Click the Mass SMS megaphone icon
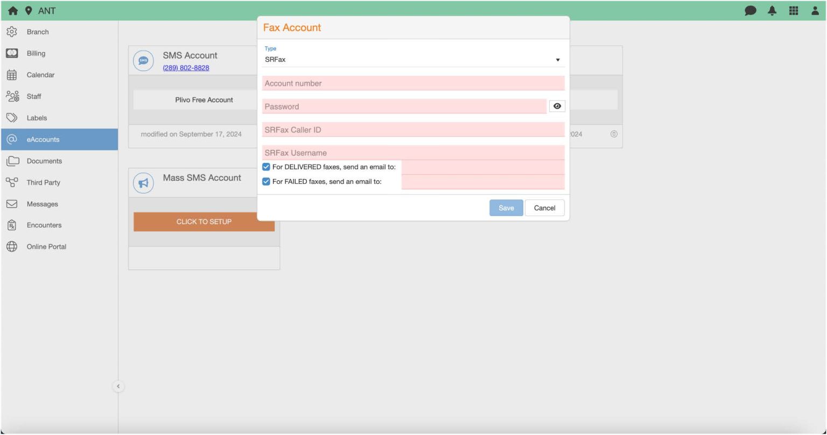827x435 pixels. (x=143, y=182)
